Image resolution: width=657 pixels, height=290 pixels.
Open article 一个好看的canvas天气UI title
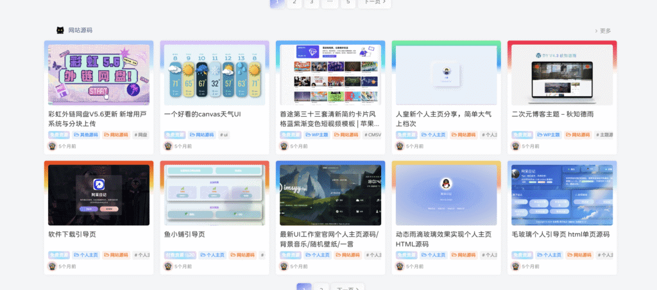(202, 114)
